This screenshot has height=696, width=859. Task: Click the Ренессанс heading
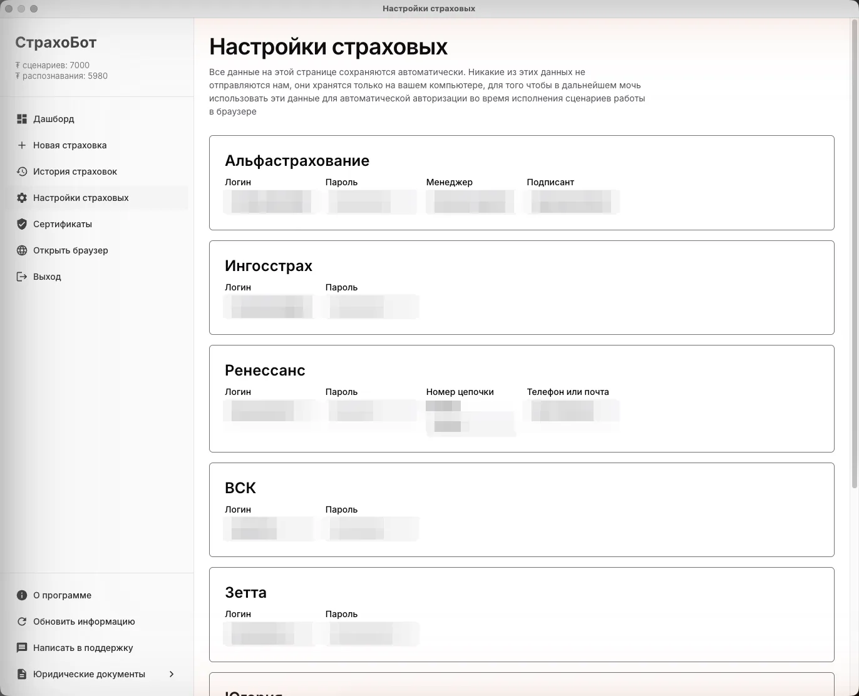coord(265,371)
